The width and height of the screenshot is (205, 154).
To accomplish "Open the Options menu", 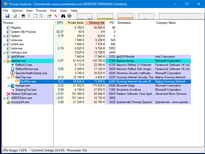I will click(17, 11).
